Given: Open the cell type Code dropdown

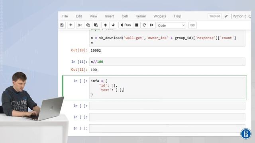Looking at the screenshot, I should point(171,25).
